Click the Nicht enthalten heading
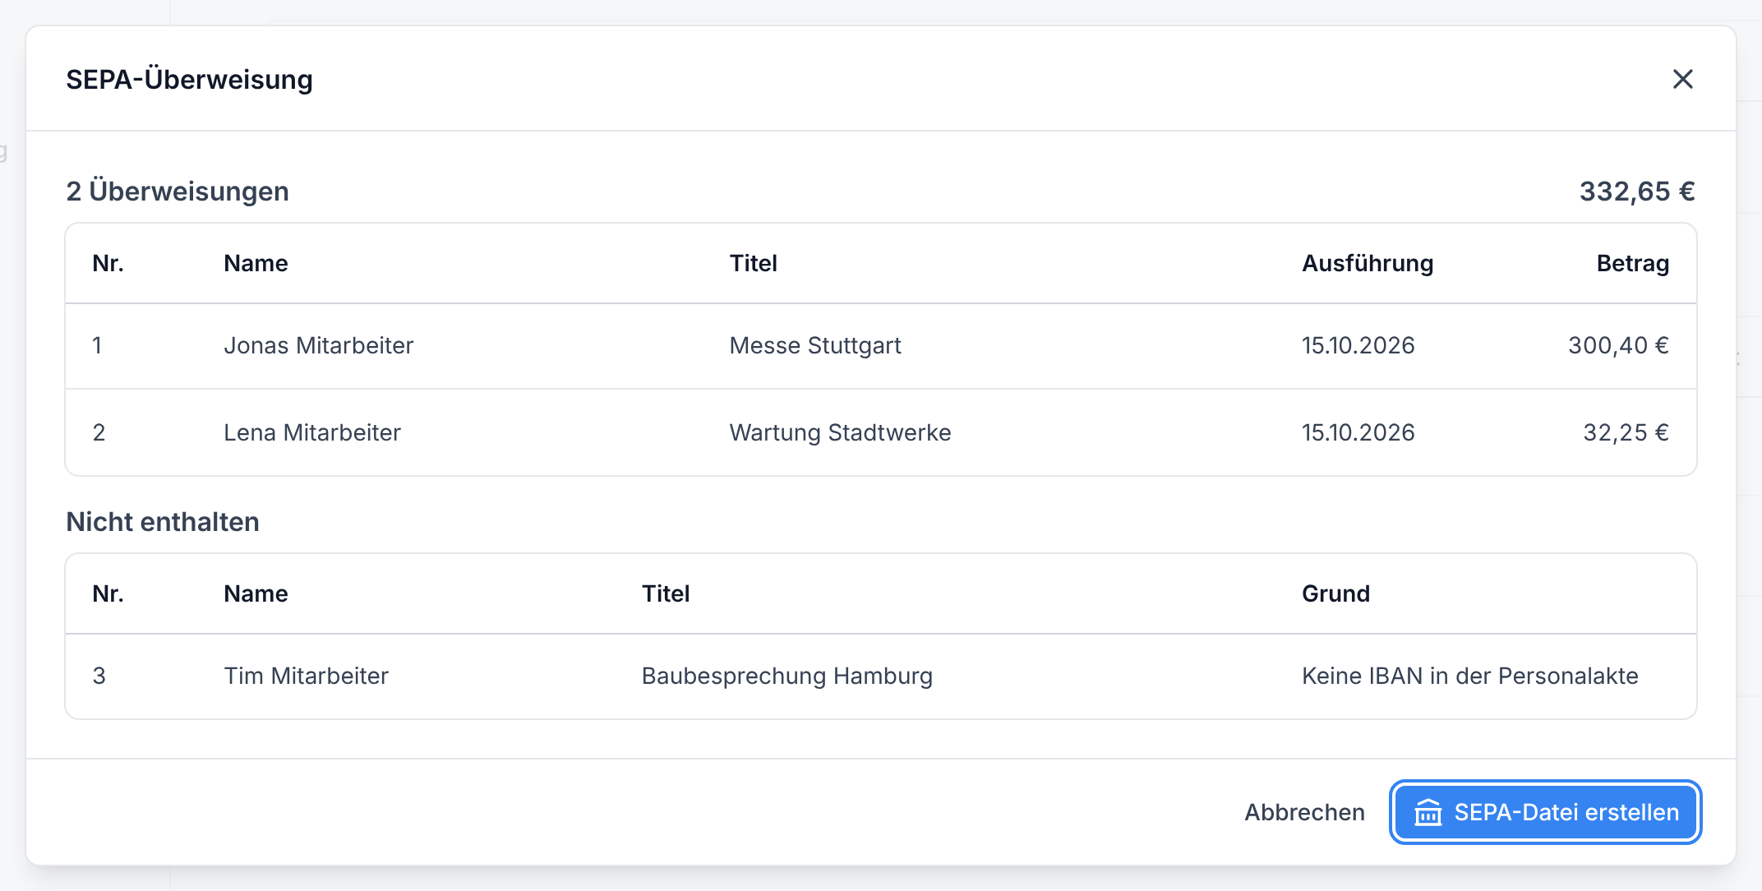 (163, 522)
